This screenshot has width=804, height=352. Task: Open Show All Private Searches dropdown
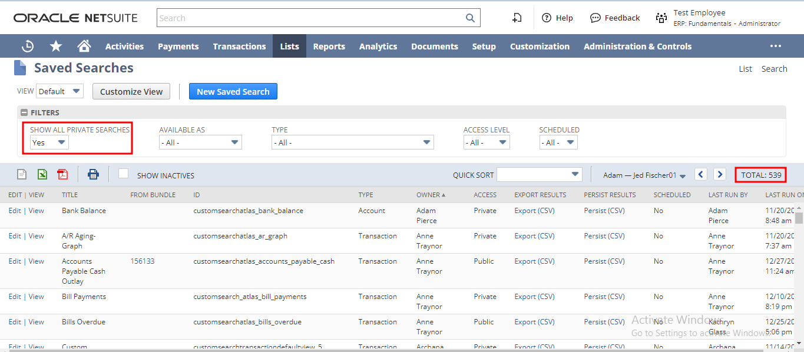[49, 142]
